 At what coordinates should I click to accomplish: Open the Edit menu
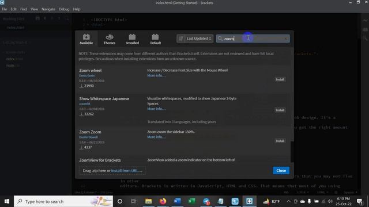pyautogui.click(x=13, y=9)
